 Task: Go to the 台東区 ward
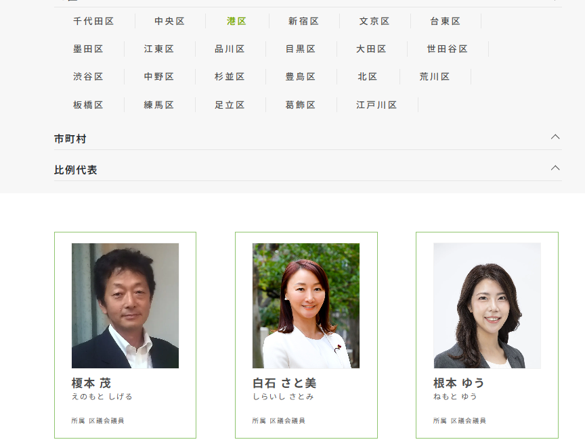point(446,21)
